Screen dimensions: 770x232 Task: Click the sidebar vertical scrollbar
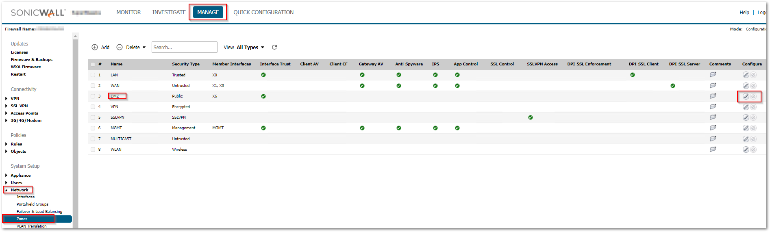[75, 130]
